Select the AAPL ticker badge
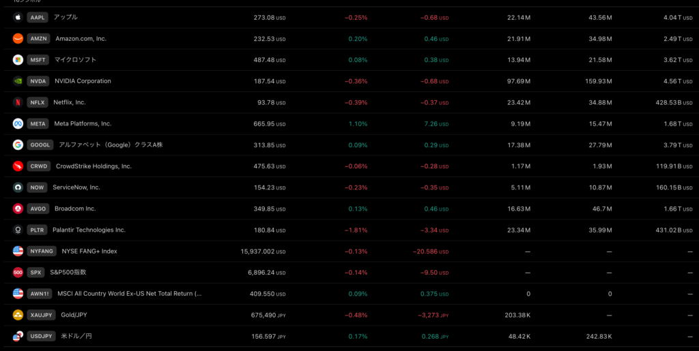The width and height of the screenshot is (699, 351). click(38, 17)
